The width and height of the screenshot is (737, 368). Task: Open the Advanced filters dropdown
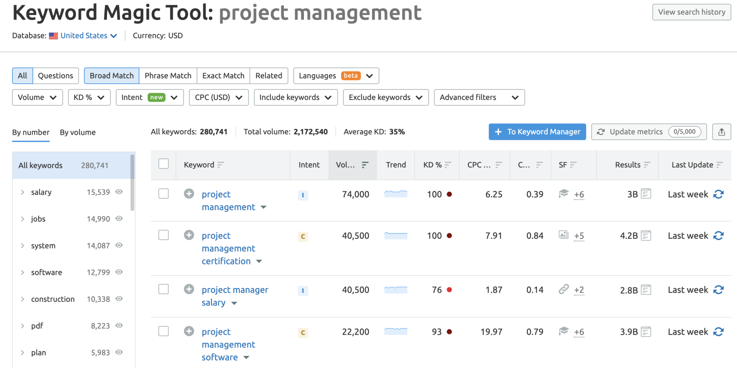click(x=479, y=97)
